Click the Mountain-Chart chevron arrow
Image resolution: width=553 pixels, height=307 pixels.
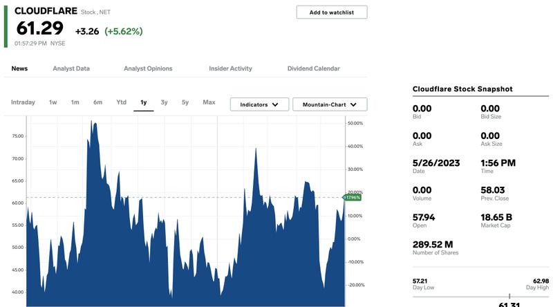pyautogui.click(x=353, y=105)
